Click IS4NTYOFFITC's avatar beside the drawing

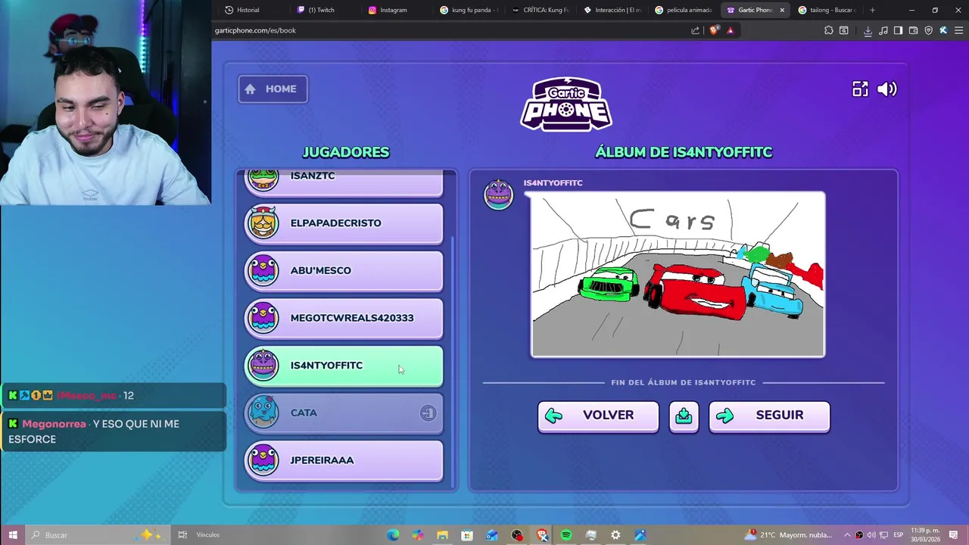pyautogui.click(x=498, y=195)
